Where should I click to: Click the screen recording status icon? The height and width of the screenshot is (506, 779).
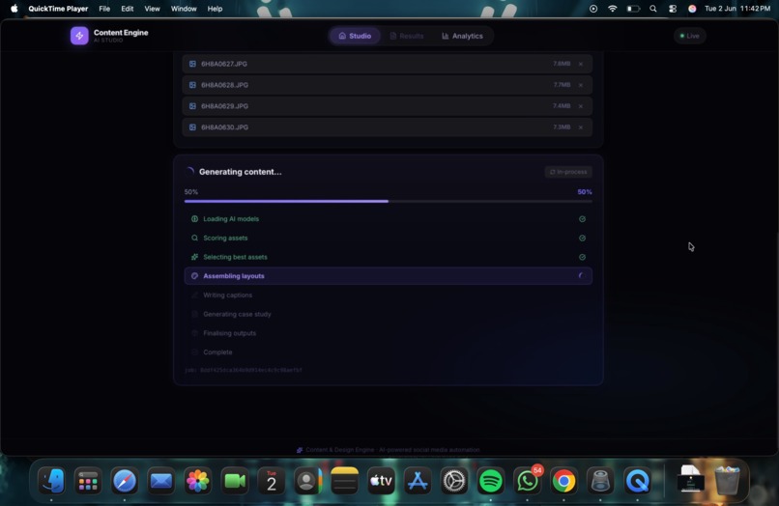(x=593, y=9)
